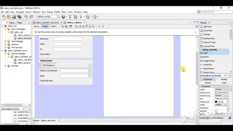Click the change horizontal resizability icon
This screenshot has width=233, height=131.
pyautogui.click(x=99, y=27)
